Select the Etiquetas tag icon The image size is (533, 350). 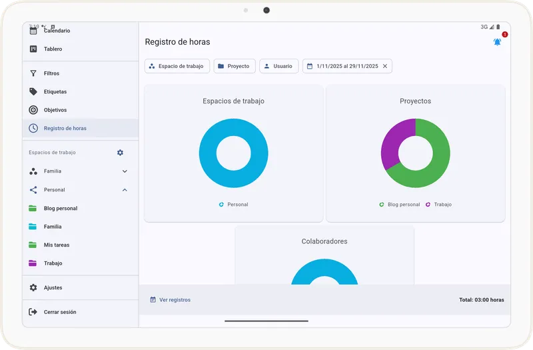point(33,92)
